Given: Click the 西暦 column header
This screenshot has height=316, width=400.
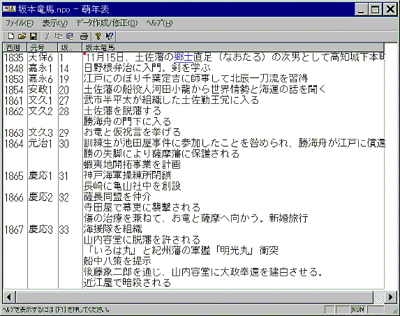Looking at the screenshot, I should click(x=15, y=47).
